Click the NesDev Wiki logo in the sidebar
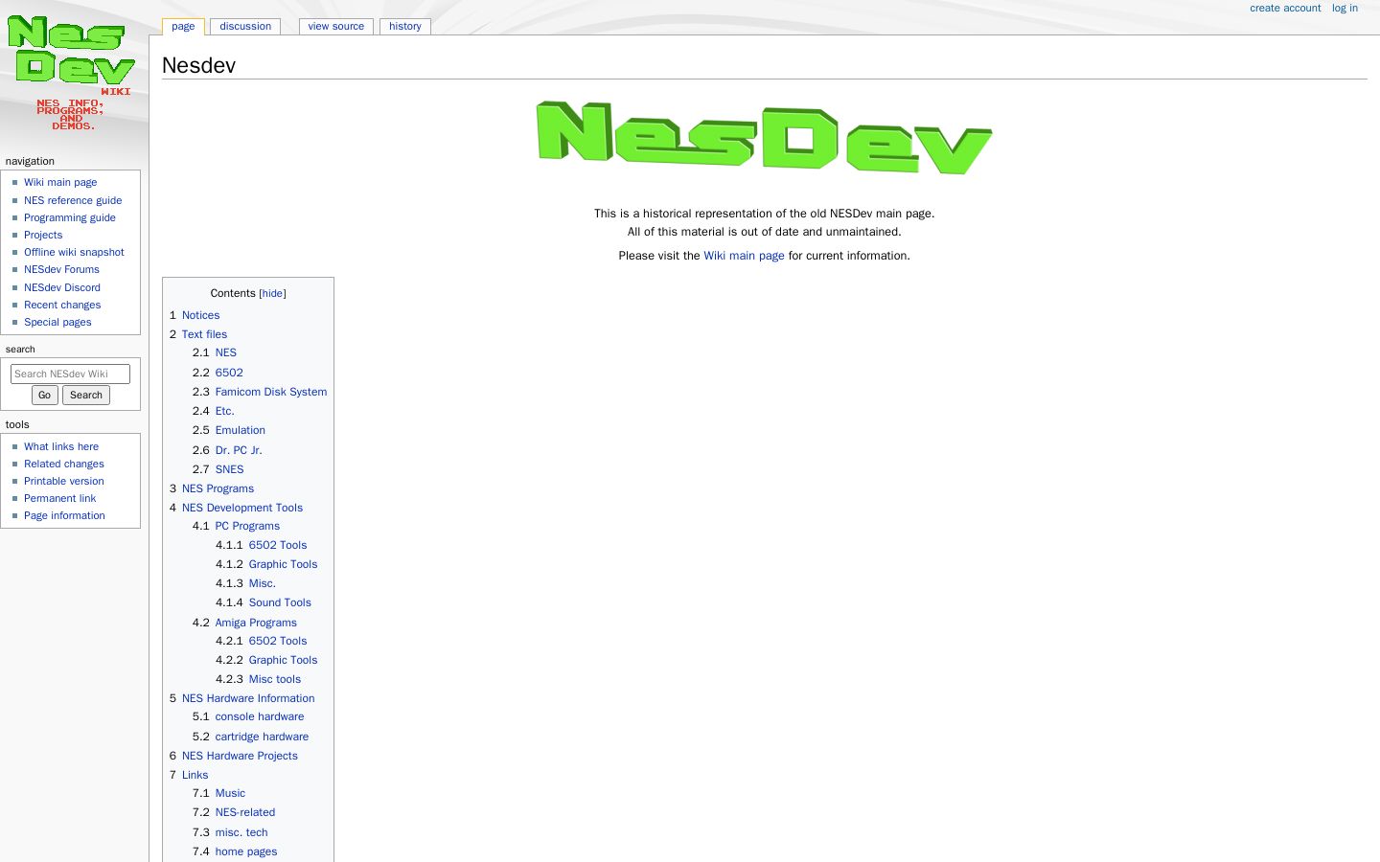Image resolution: width=1380 pixels, height=862 pixels. click(73, 74)
